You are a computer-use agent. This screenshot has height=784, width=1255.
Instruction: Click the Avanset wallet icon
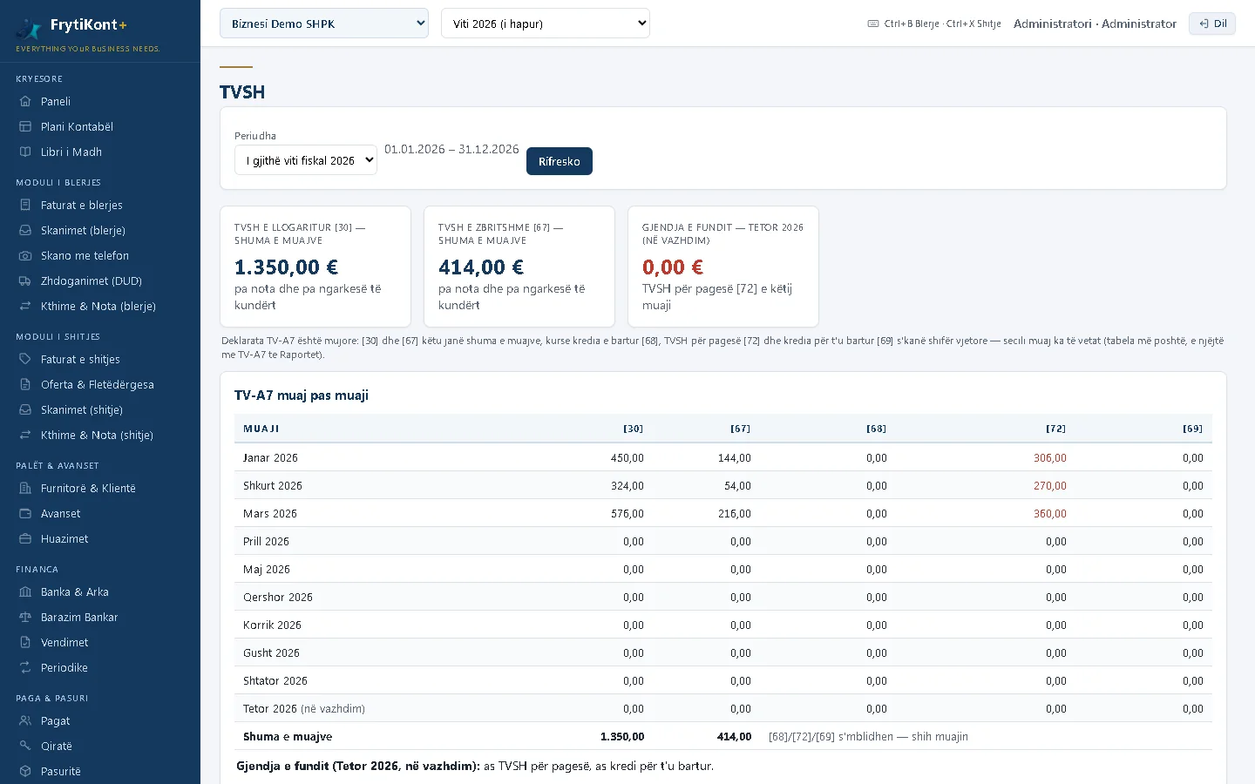[25, 513]
